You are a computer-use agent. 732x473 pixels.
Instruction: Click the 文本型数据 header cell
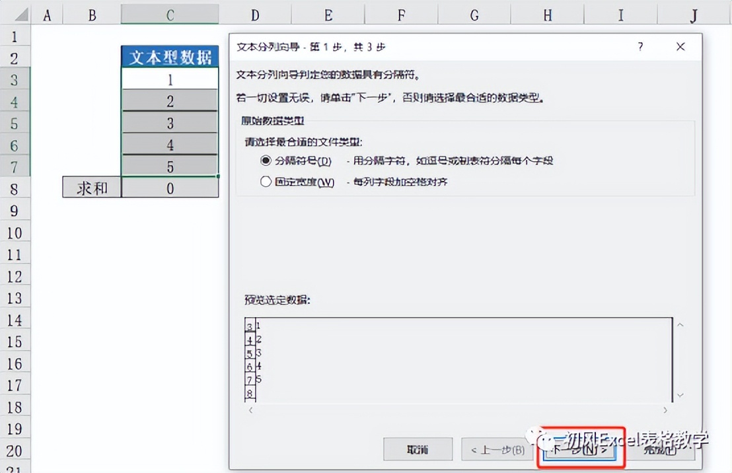tap(170, 57)
